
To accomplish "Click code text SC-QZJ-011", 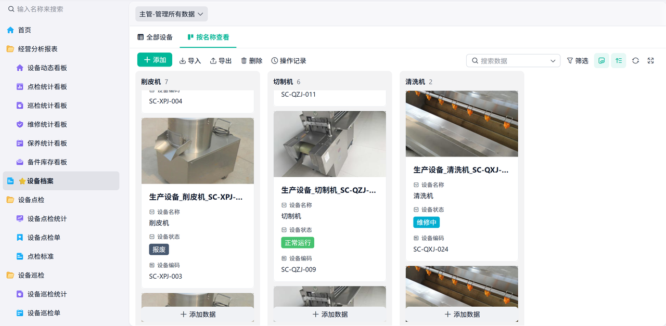I will tap(299, 95).
